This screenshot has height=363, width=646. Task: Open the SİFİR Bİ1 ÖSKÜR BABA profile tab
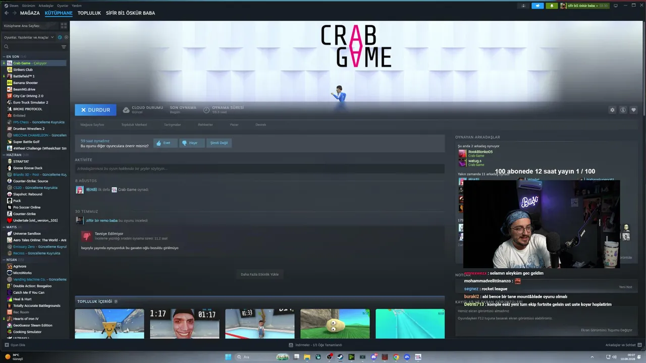pos(130,13)
